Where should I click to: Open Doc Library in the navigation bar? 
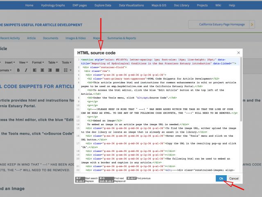[182, 5]
